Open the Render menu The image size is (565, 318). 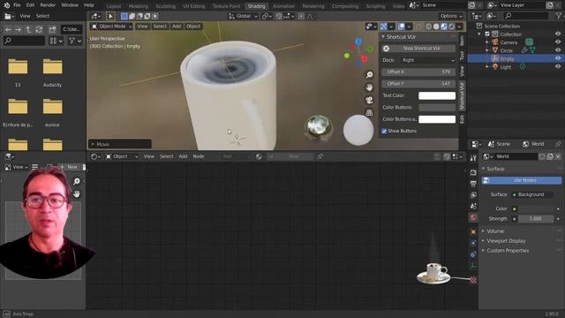tap(48, 5)
